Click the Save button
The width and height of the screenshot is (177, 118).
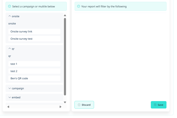point(158,105)
